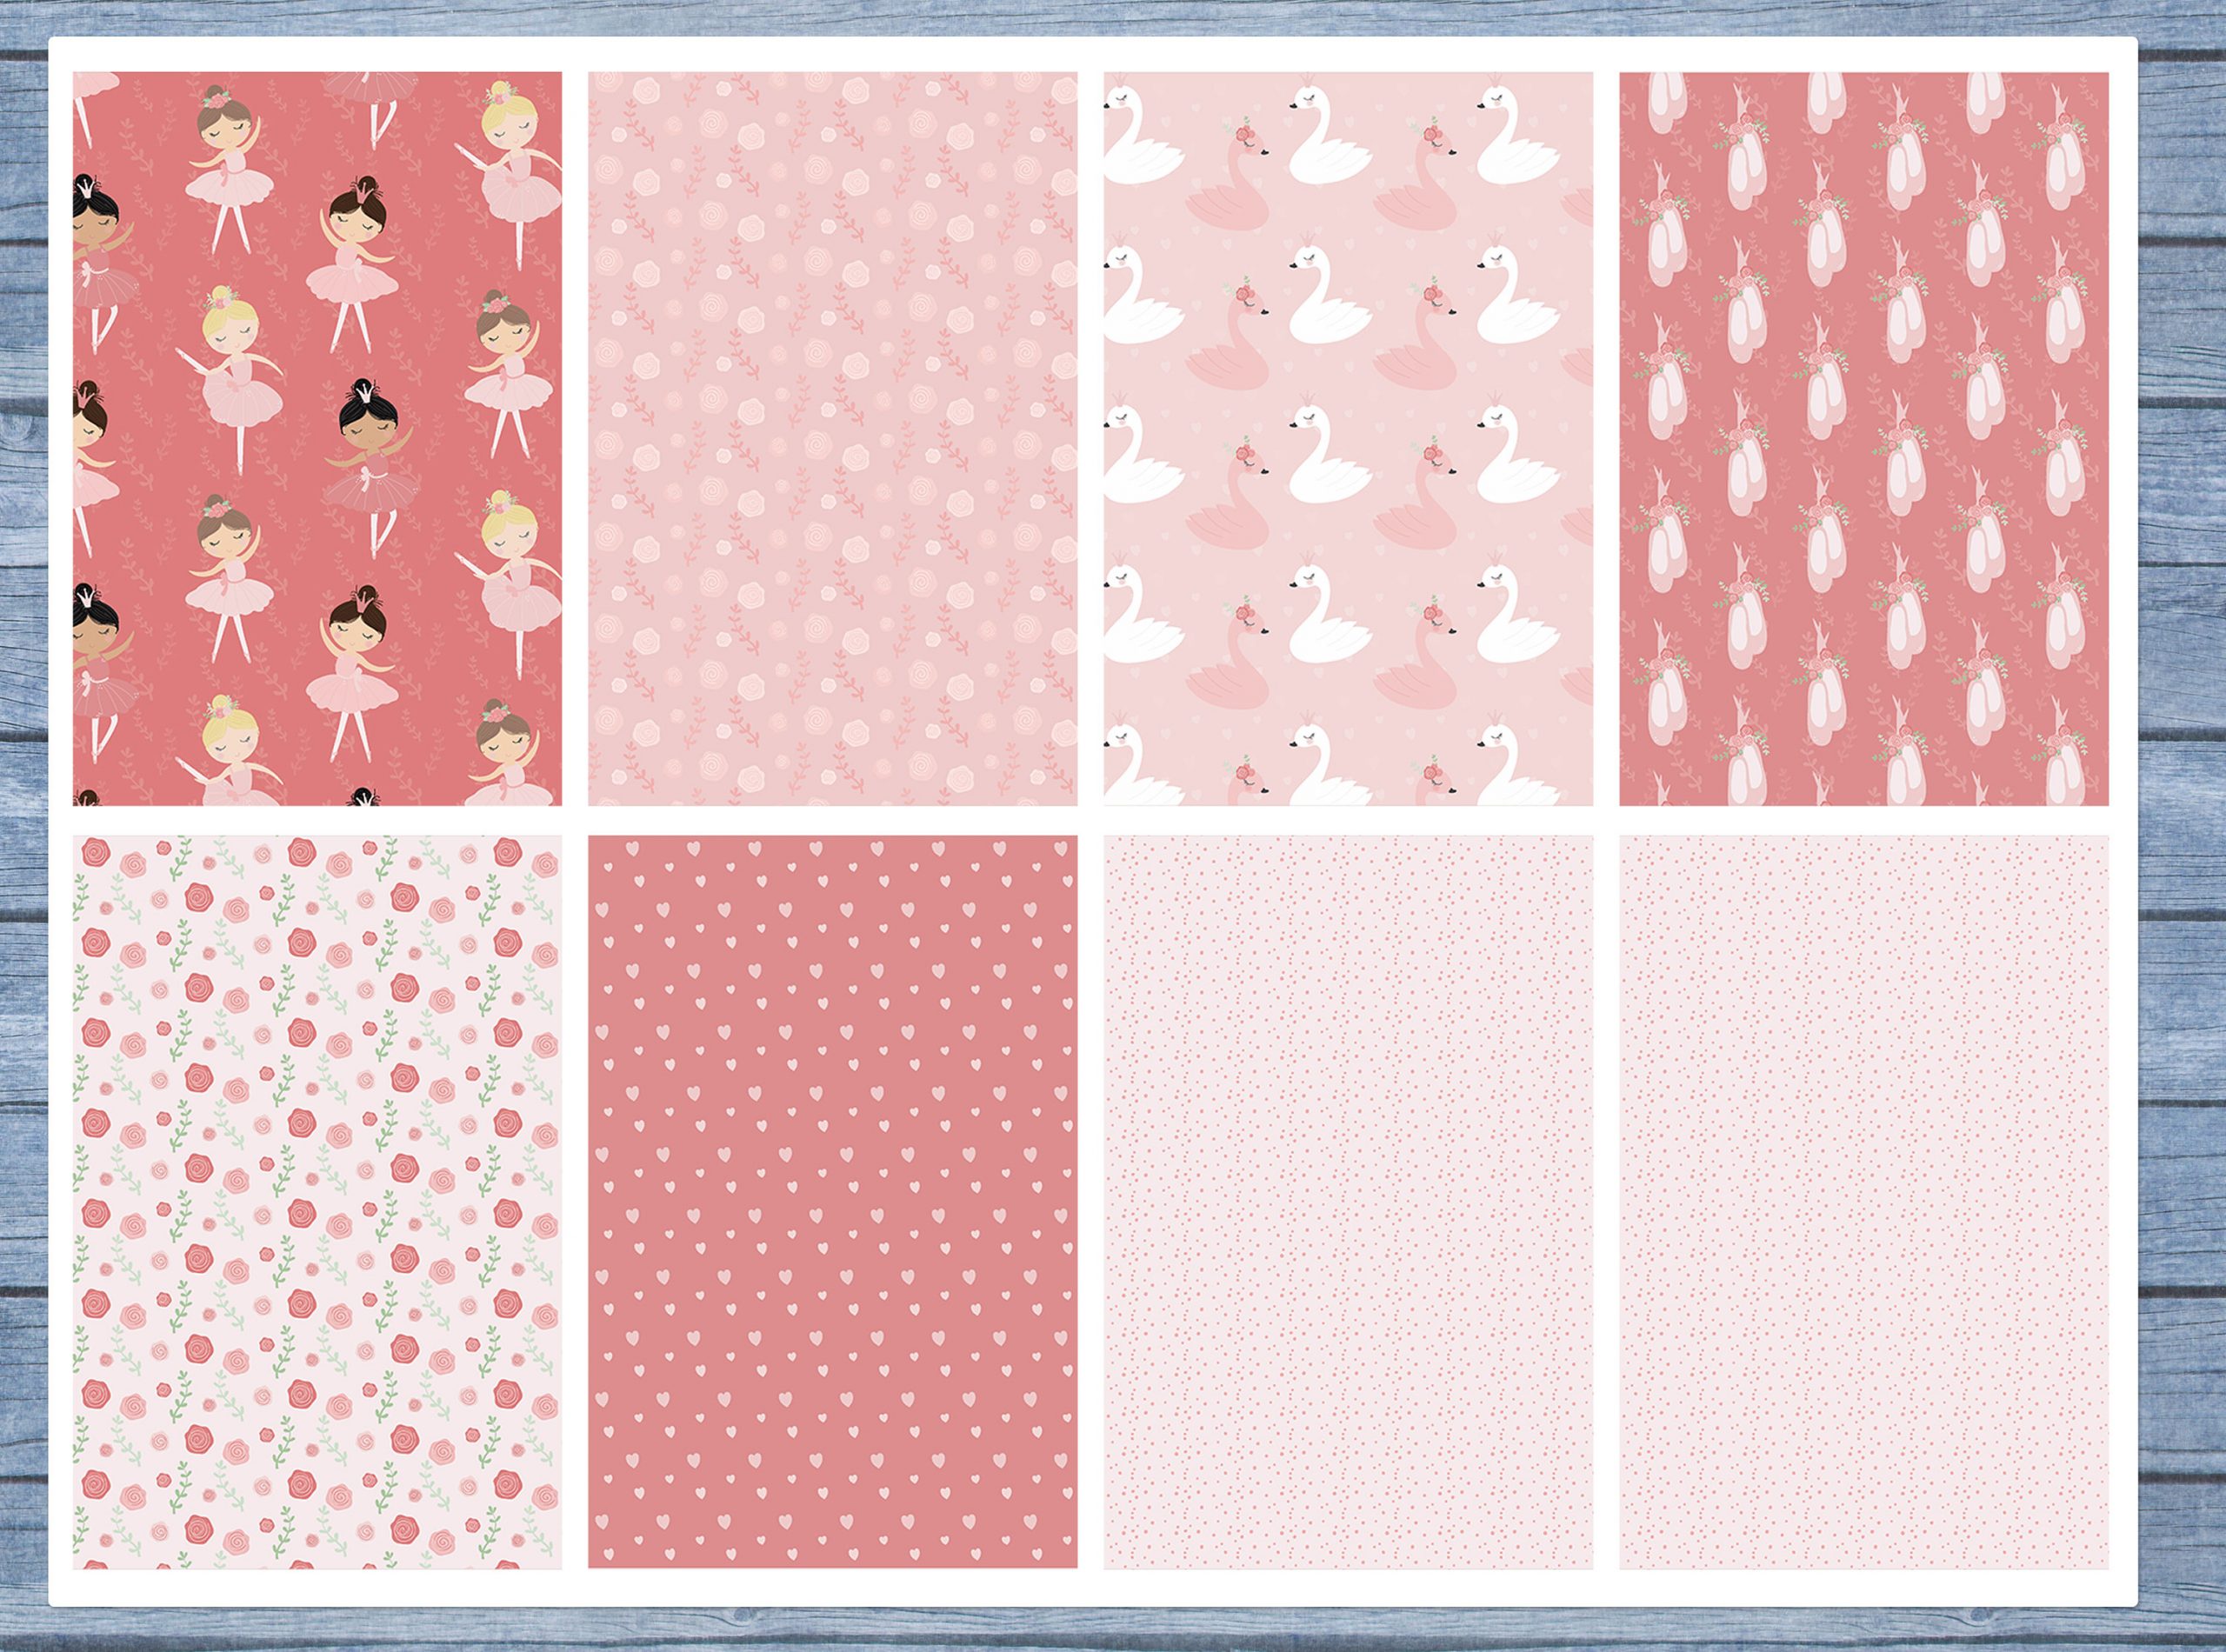The height and width of the screenshot is (1652, 2226).
Task: Select the red roses with green leaves thumbnail
Action: tap(316, 1202)
